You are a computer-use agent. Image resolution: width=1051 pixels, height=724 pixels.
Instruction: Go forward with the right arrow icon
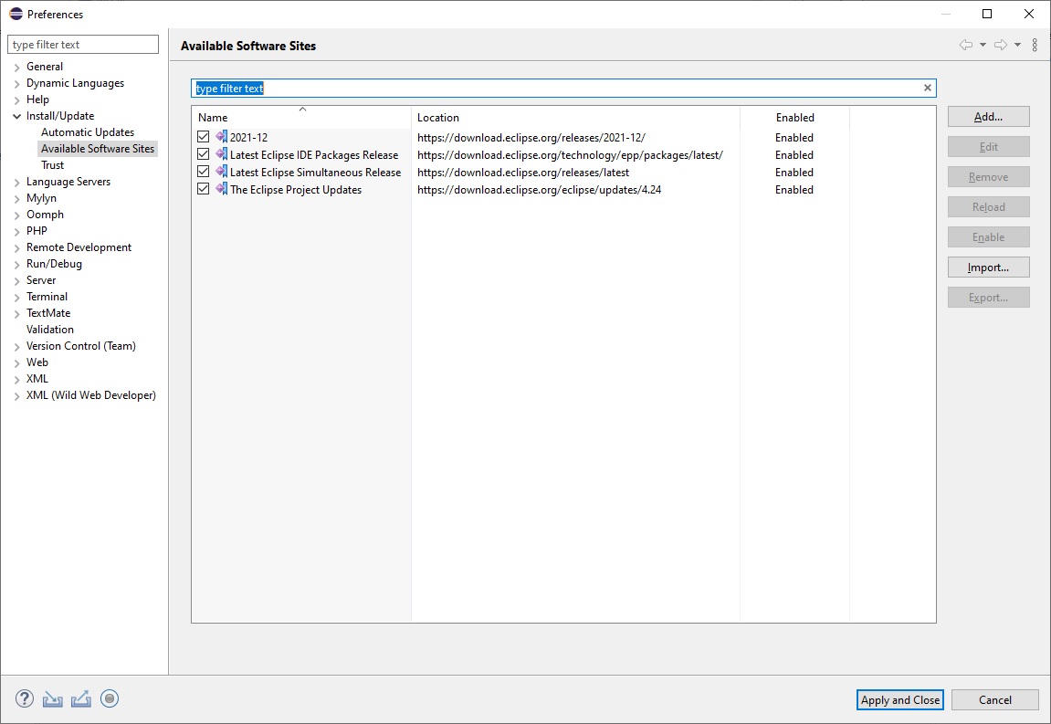(x=1000, y=45)
